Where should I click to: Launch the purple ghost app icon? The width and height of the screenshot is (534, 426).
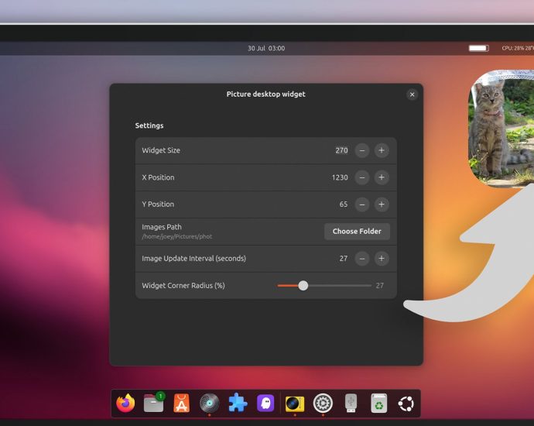pyautogui.click(x=265, y=404)
